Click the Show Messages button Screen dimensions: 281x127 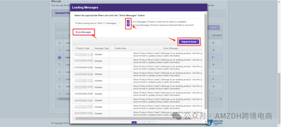pyautogui.click(x=83, y=32)
